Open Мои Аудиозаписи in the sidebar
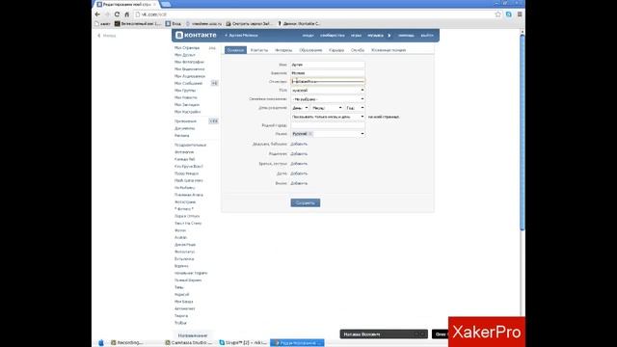 point(190,76)
